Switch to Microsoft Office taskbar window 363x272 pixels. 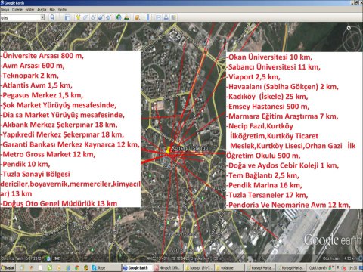[x=168, y=267]
